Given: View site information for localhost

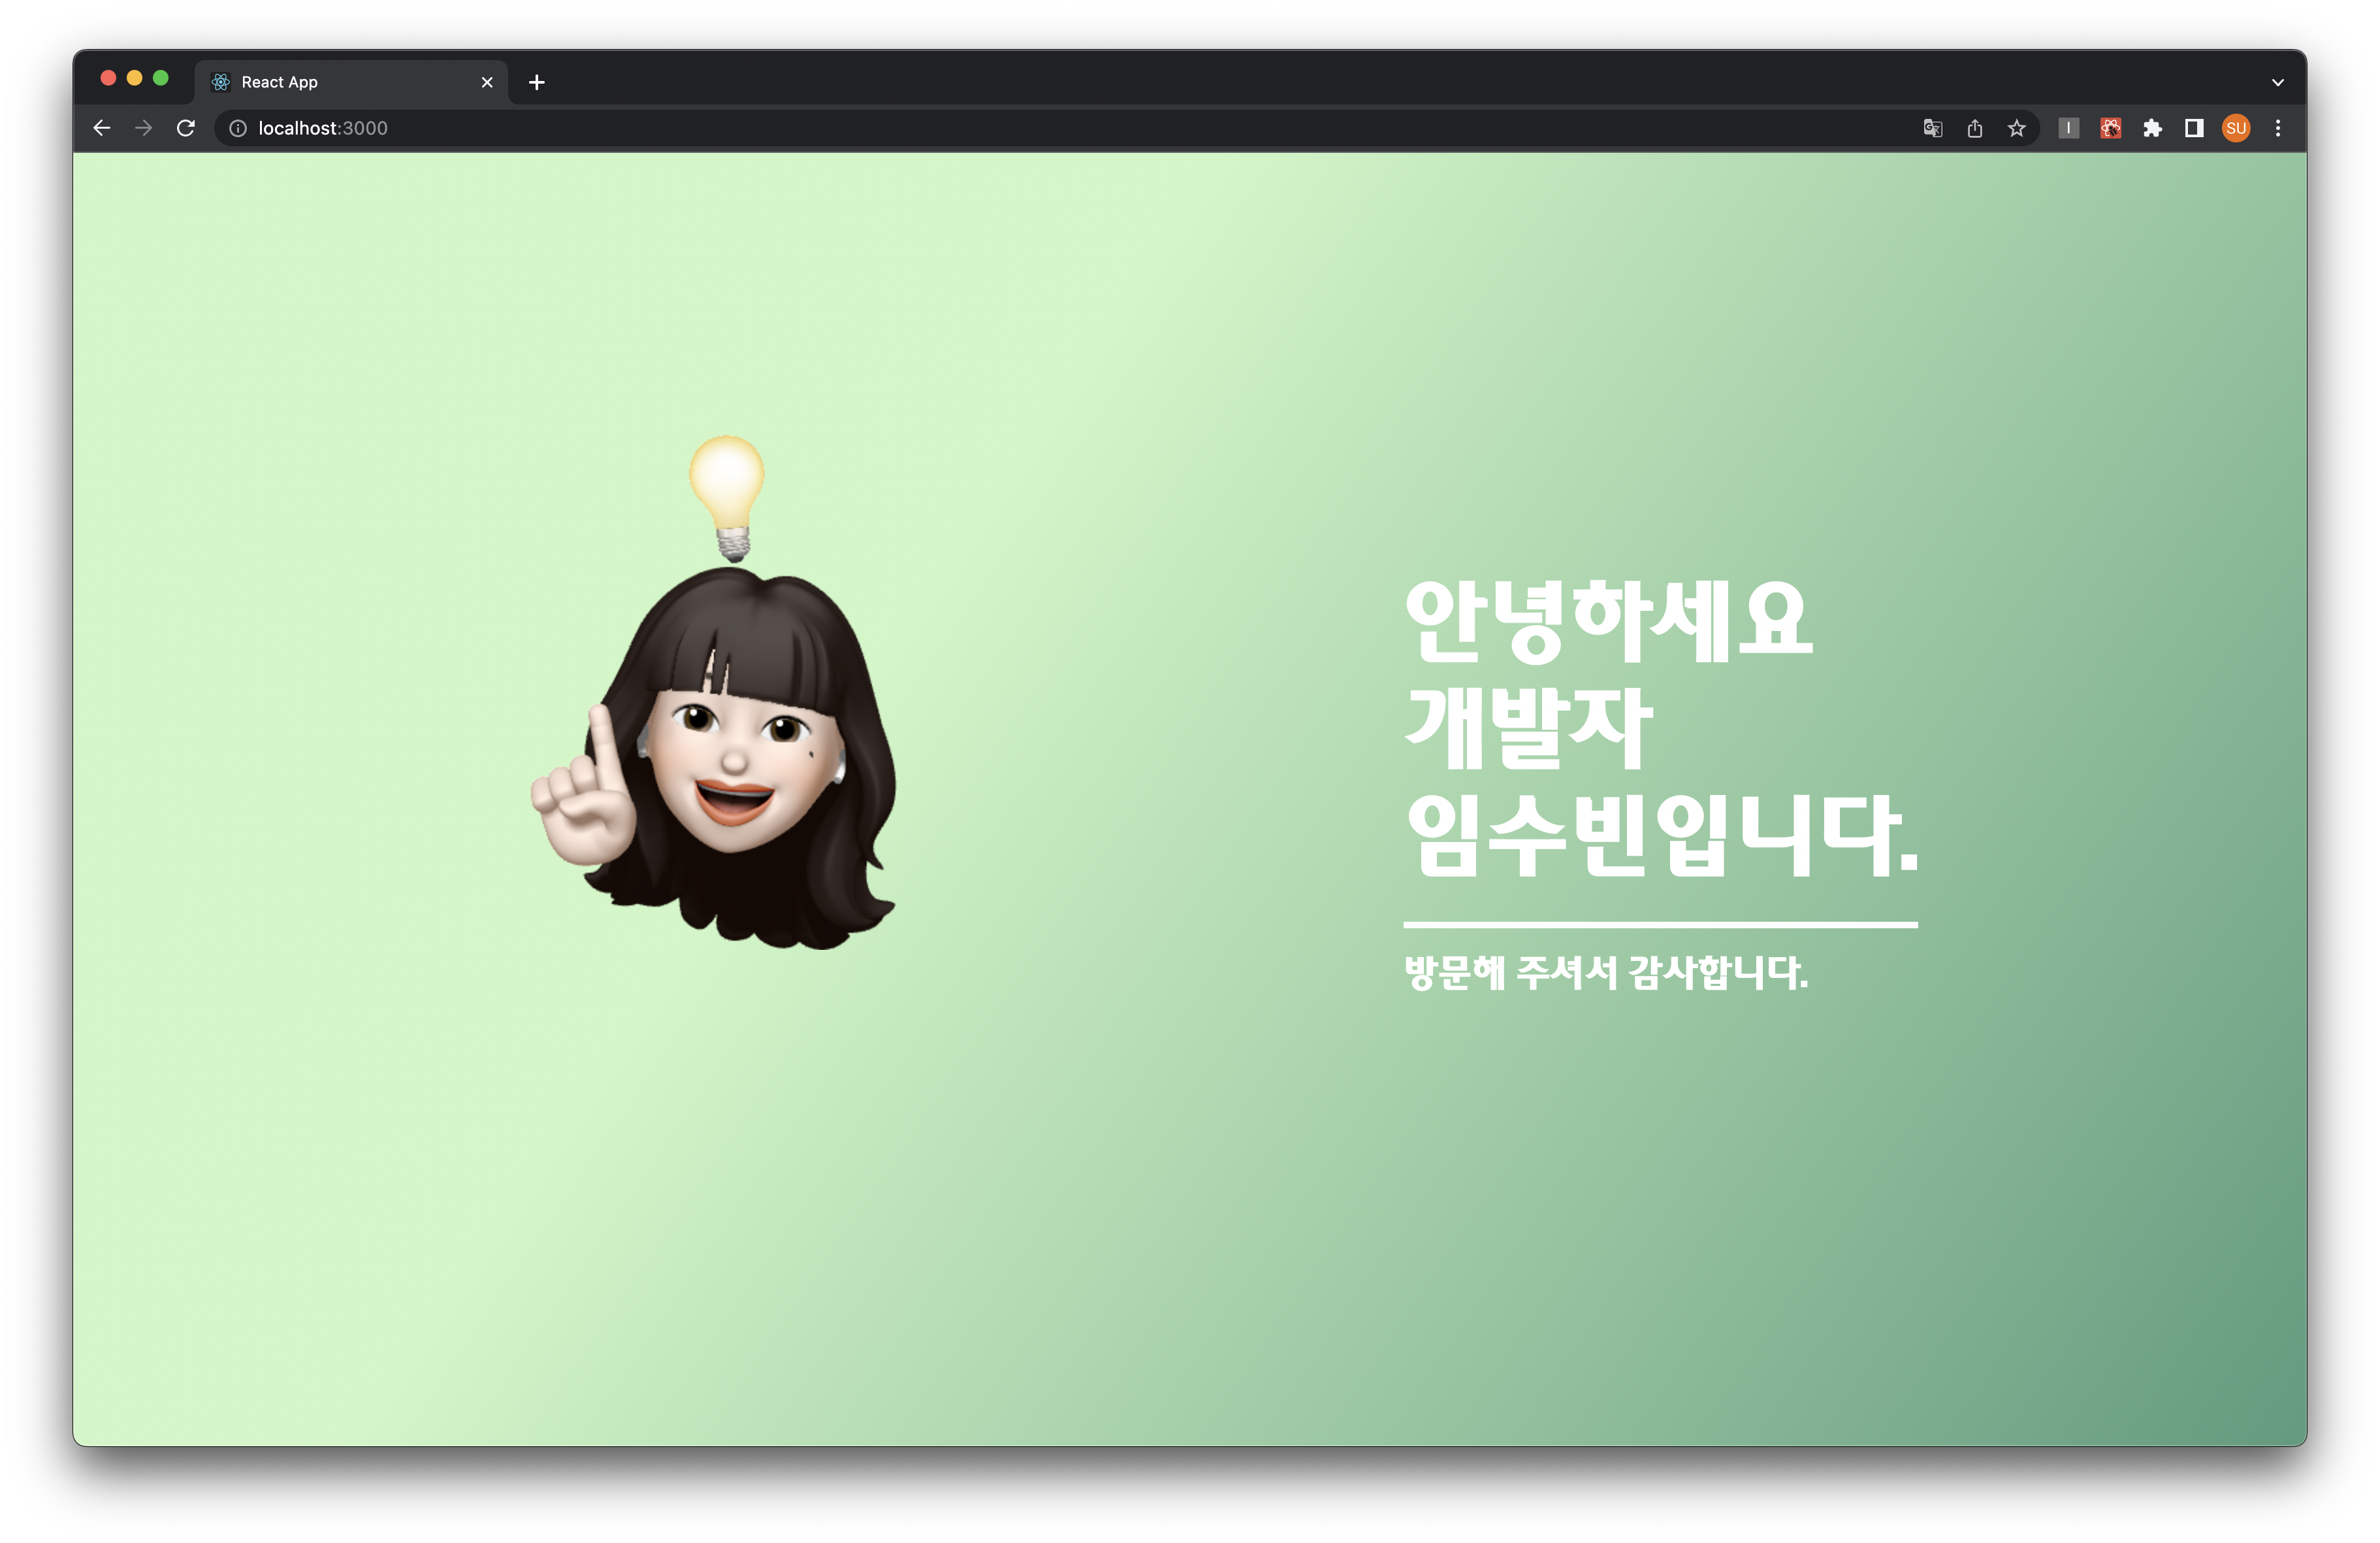Looking at the screenshot, I should 238,128.
